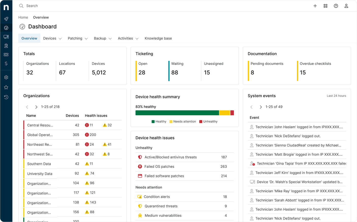Screen dimensions: 357x222
Task: Open the rocket Get Started sidebar icon
Action: click(x=6, y=19)
